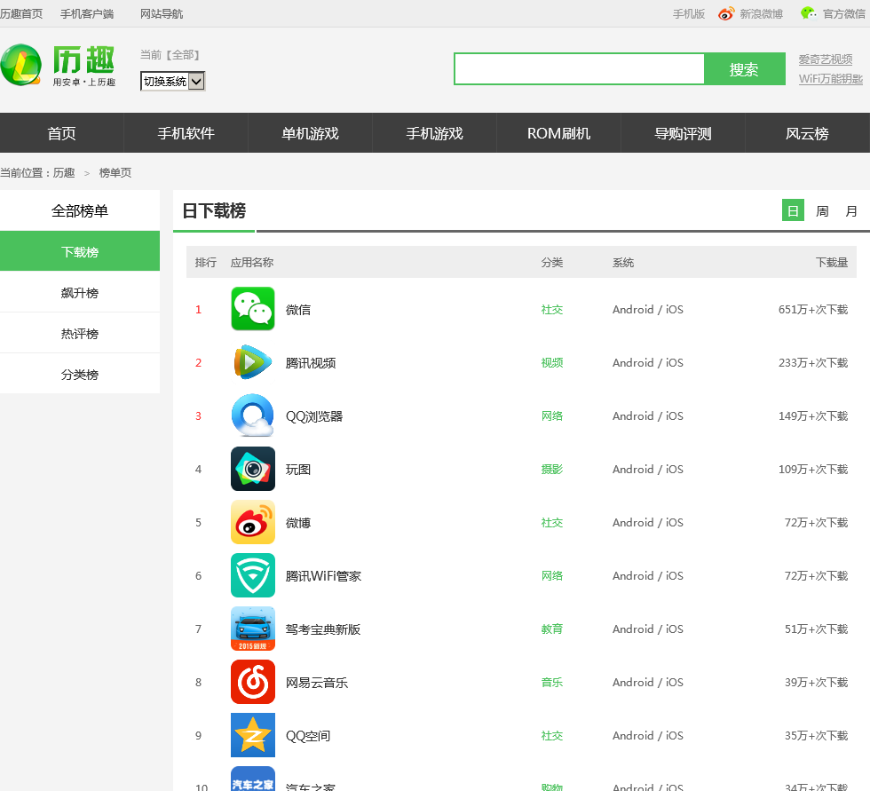
Task: Click the 官方微信 text link
Action: [x=844, y=14]
